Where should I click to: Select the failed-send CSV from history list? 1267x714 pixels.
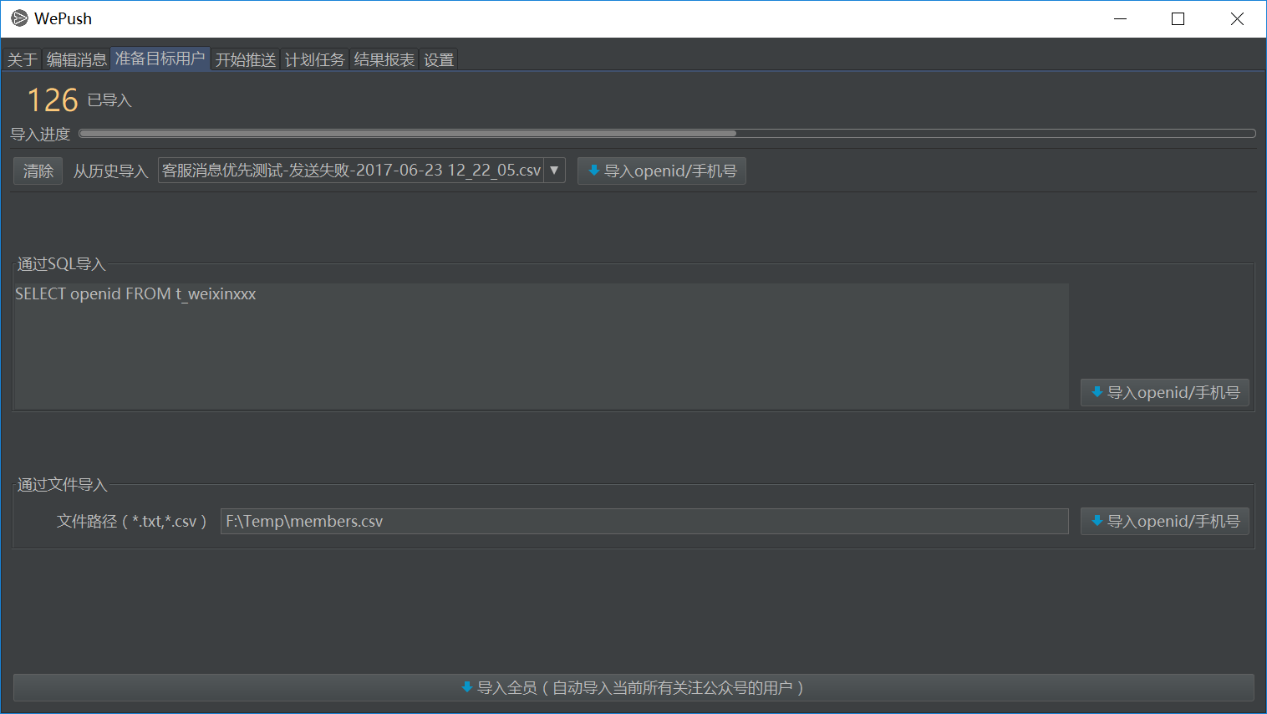(x=351, y=170)
